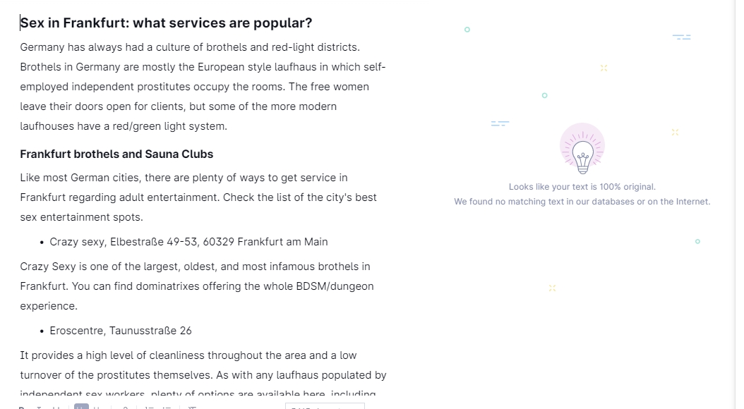The width and height of the screenshot is (744, 409).
Task: Place cursor in "Sex in Frankfurt" main heading
Action: pos(166,23)
